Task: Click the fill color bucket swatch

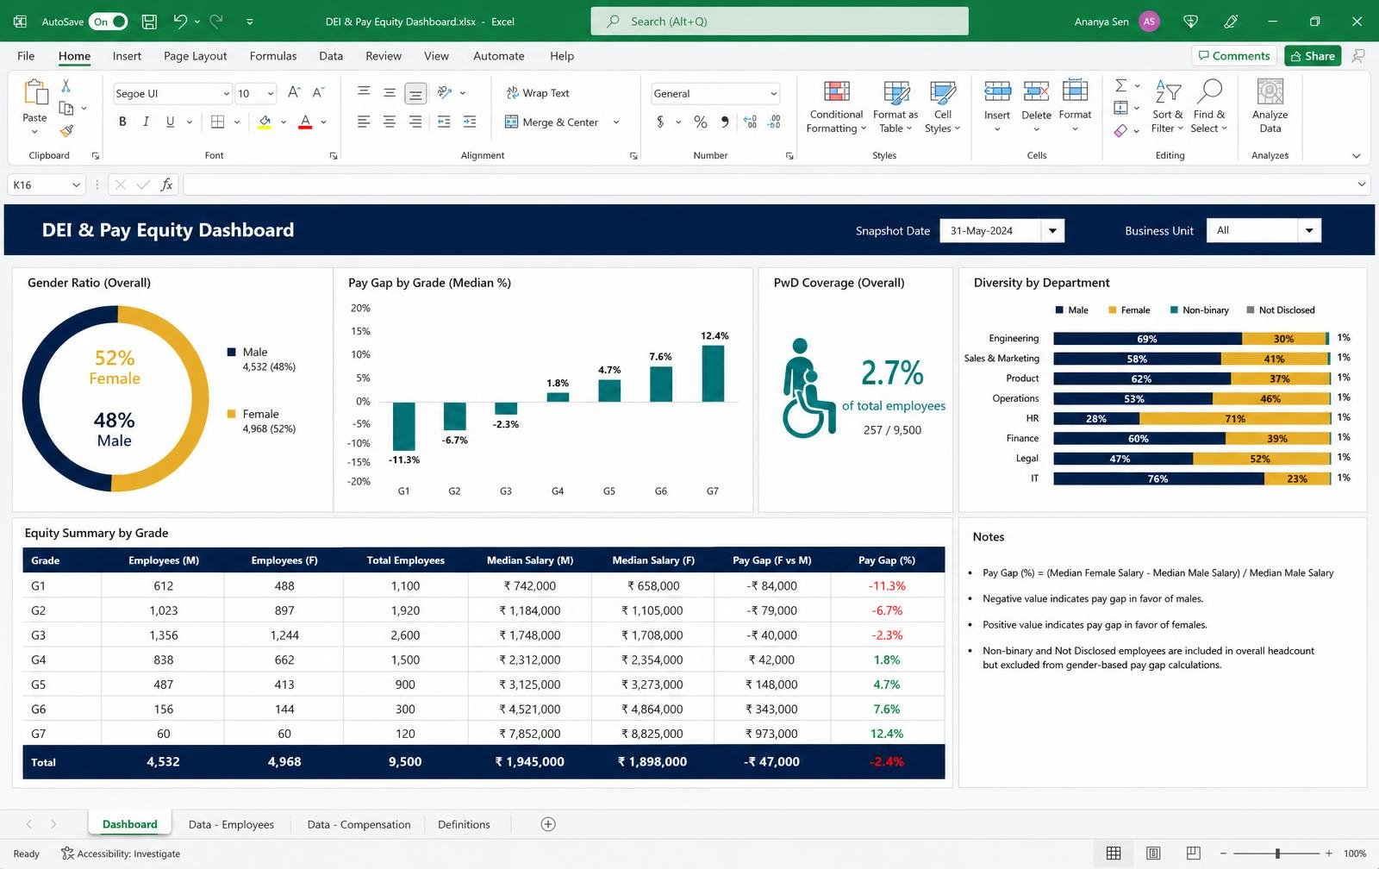Action: (265, 122)
